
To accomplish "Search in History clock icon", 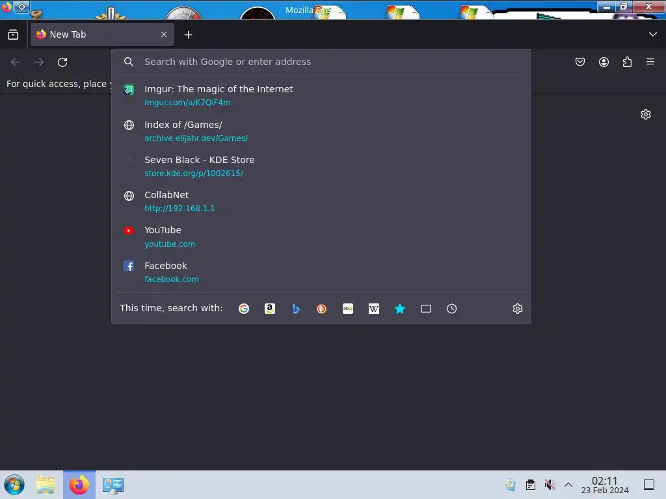I will (452, 309).
